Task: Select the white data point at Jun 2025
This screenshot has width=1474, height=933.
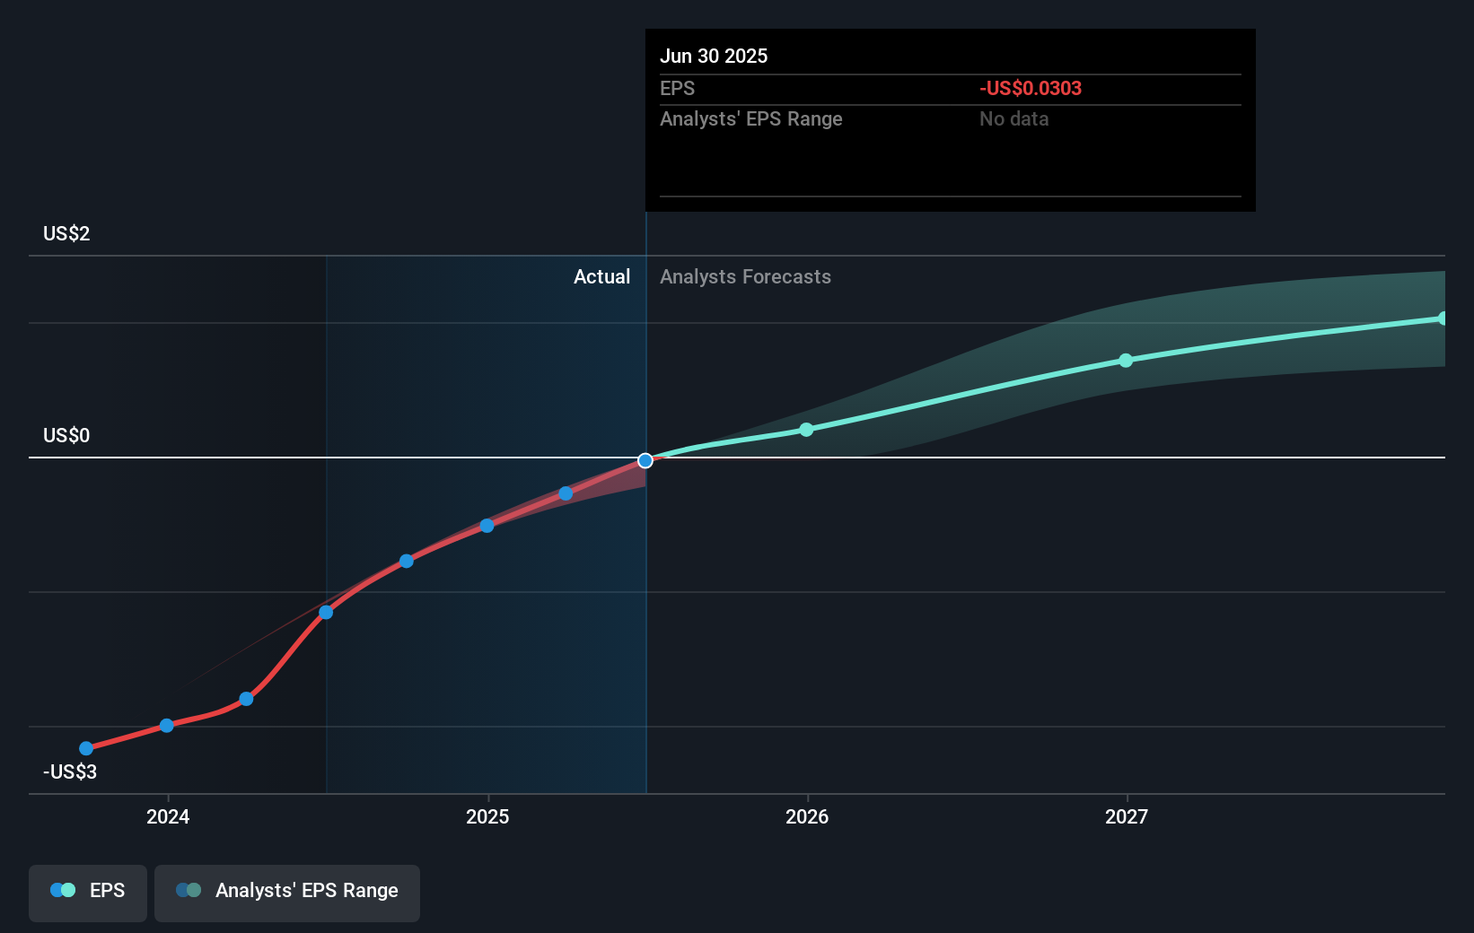Action: coord(645,460)
